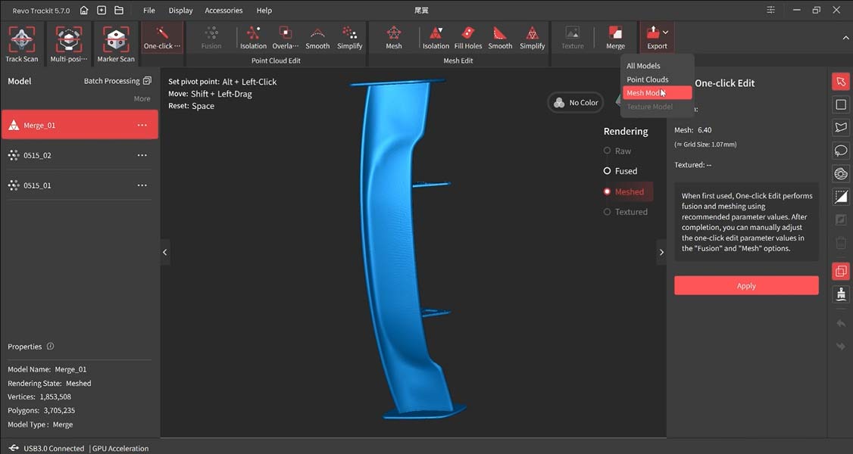Choose Mesh Model from export menu
This screenshot has width=853, height=454.
(x=656, y=93)
